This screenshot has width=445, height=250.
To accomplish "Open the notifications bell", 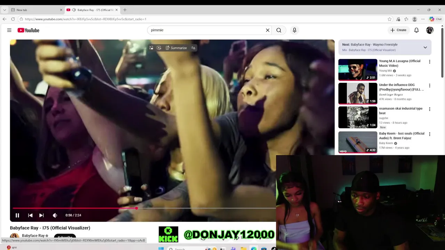I will pyautogui.click(x=416, y=30).
